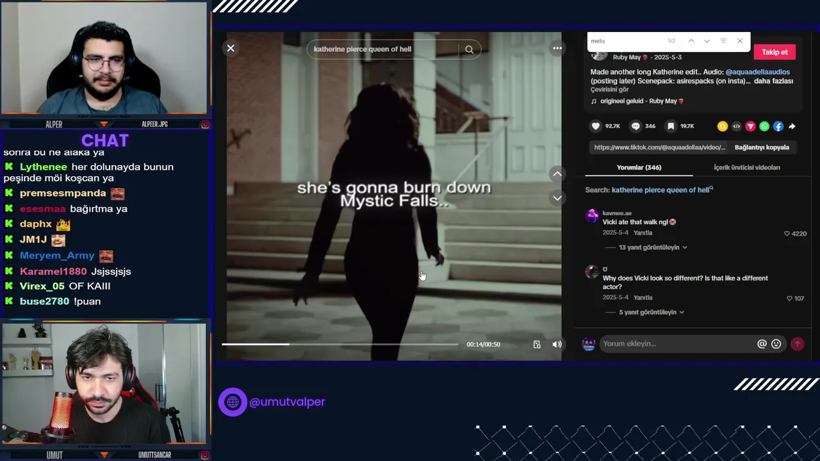
Task: Switch to İçerik üreticisi videoları tab
Action: (x=746, y=167)
